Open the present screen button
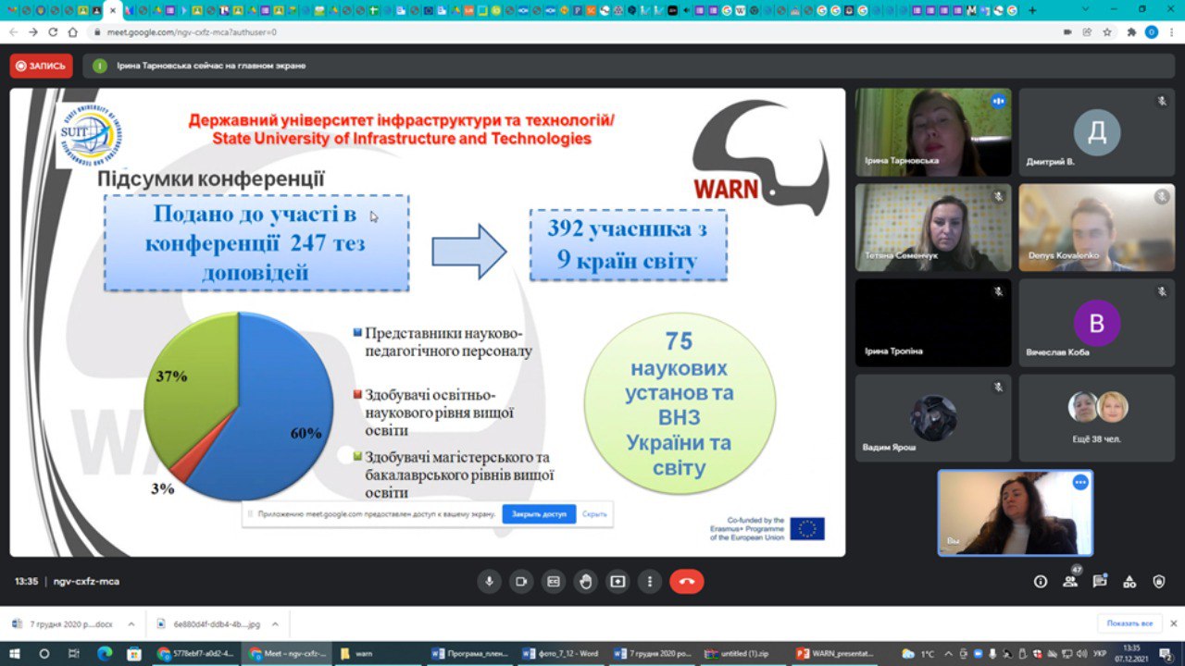 click(x=617, y=582)
